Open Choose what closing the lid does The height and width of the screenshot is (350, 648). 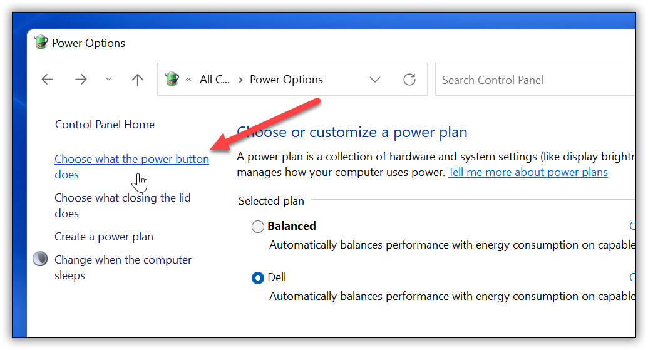(122, 198)
